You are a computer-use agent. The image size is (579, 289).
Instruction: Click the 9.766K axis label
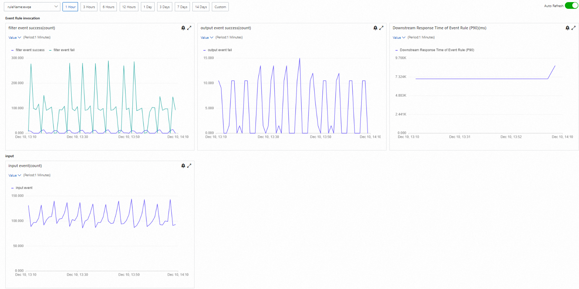401,58
